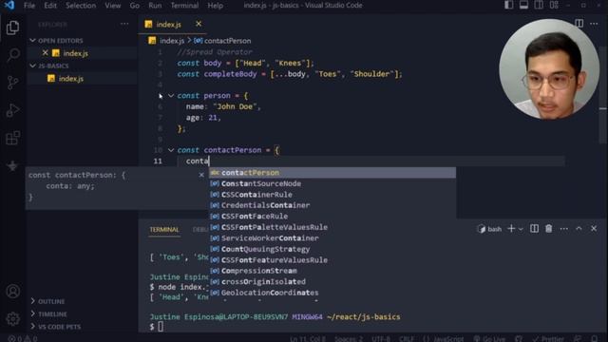Viewport: 608px width, 342px height.
Task: Open the Help menu
Action: [216, 6]
